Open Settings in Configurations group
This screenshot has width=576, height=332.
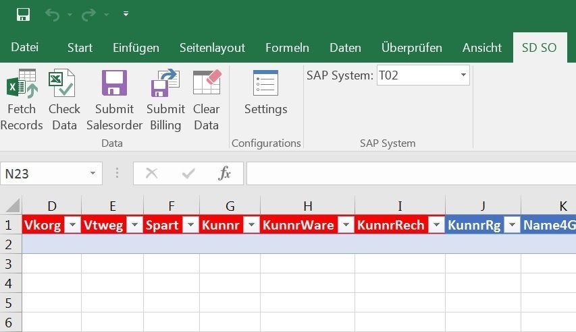pyautogui.click(x=265, y=93)
